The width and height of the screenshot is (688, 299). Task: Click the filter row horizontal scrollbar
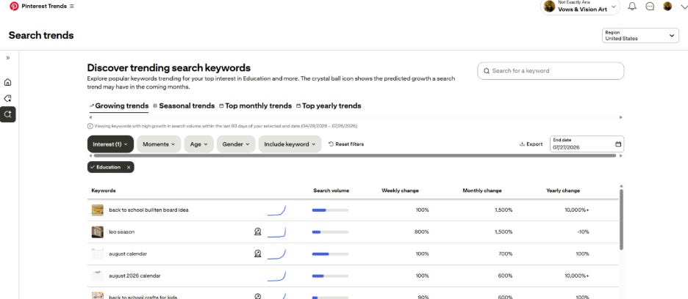click(x=355, y=155)
